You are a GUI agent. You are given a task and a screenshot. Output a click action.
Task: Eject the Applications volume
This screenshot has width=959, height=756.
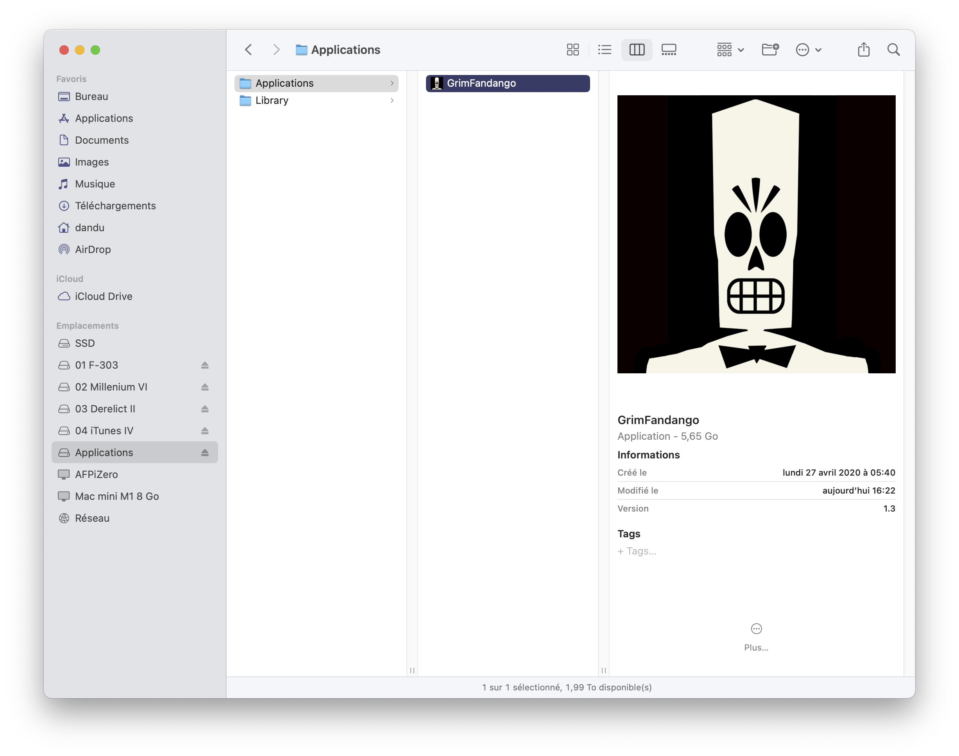coord(205,452)
